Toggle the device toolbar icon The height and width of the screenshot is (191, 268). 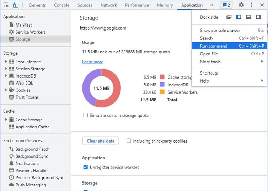[16, 5]
